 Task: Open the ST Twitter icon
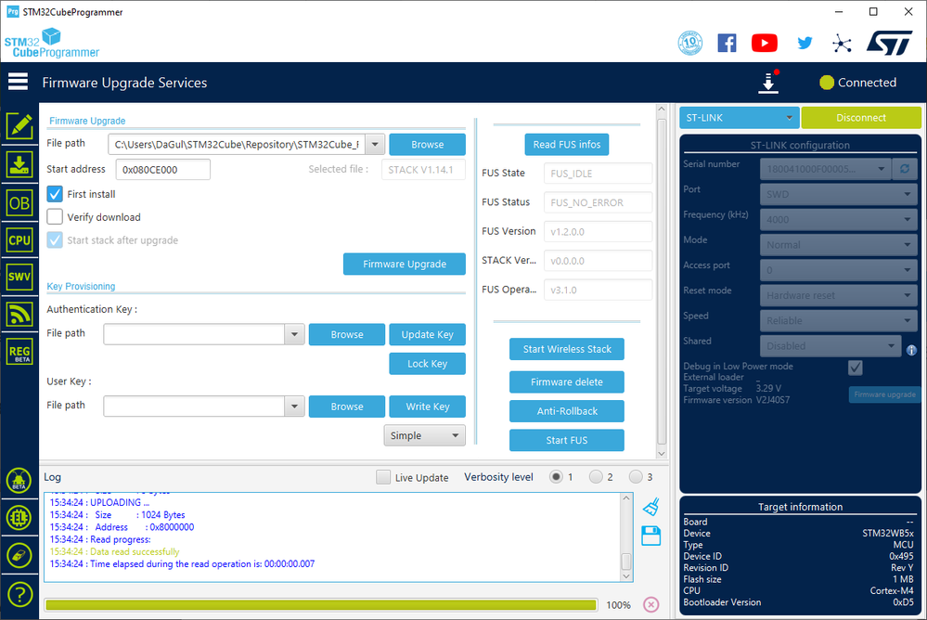804,43
